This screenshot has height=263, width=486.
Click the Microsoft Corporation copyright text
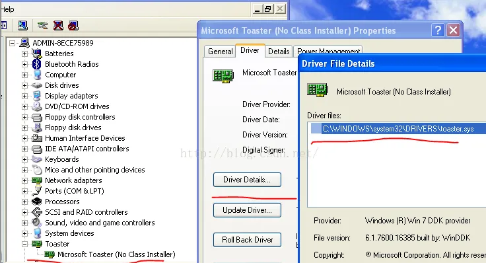pos(425,255)
